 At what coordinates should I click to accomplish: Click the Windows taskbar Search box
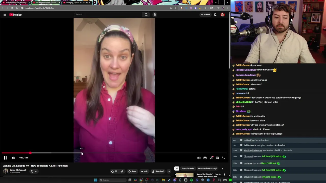pyautogui.click(x=112, y=180)
